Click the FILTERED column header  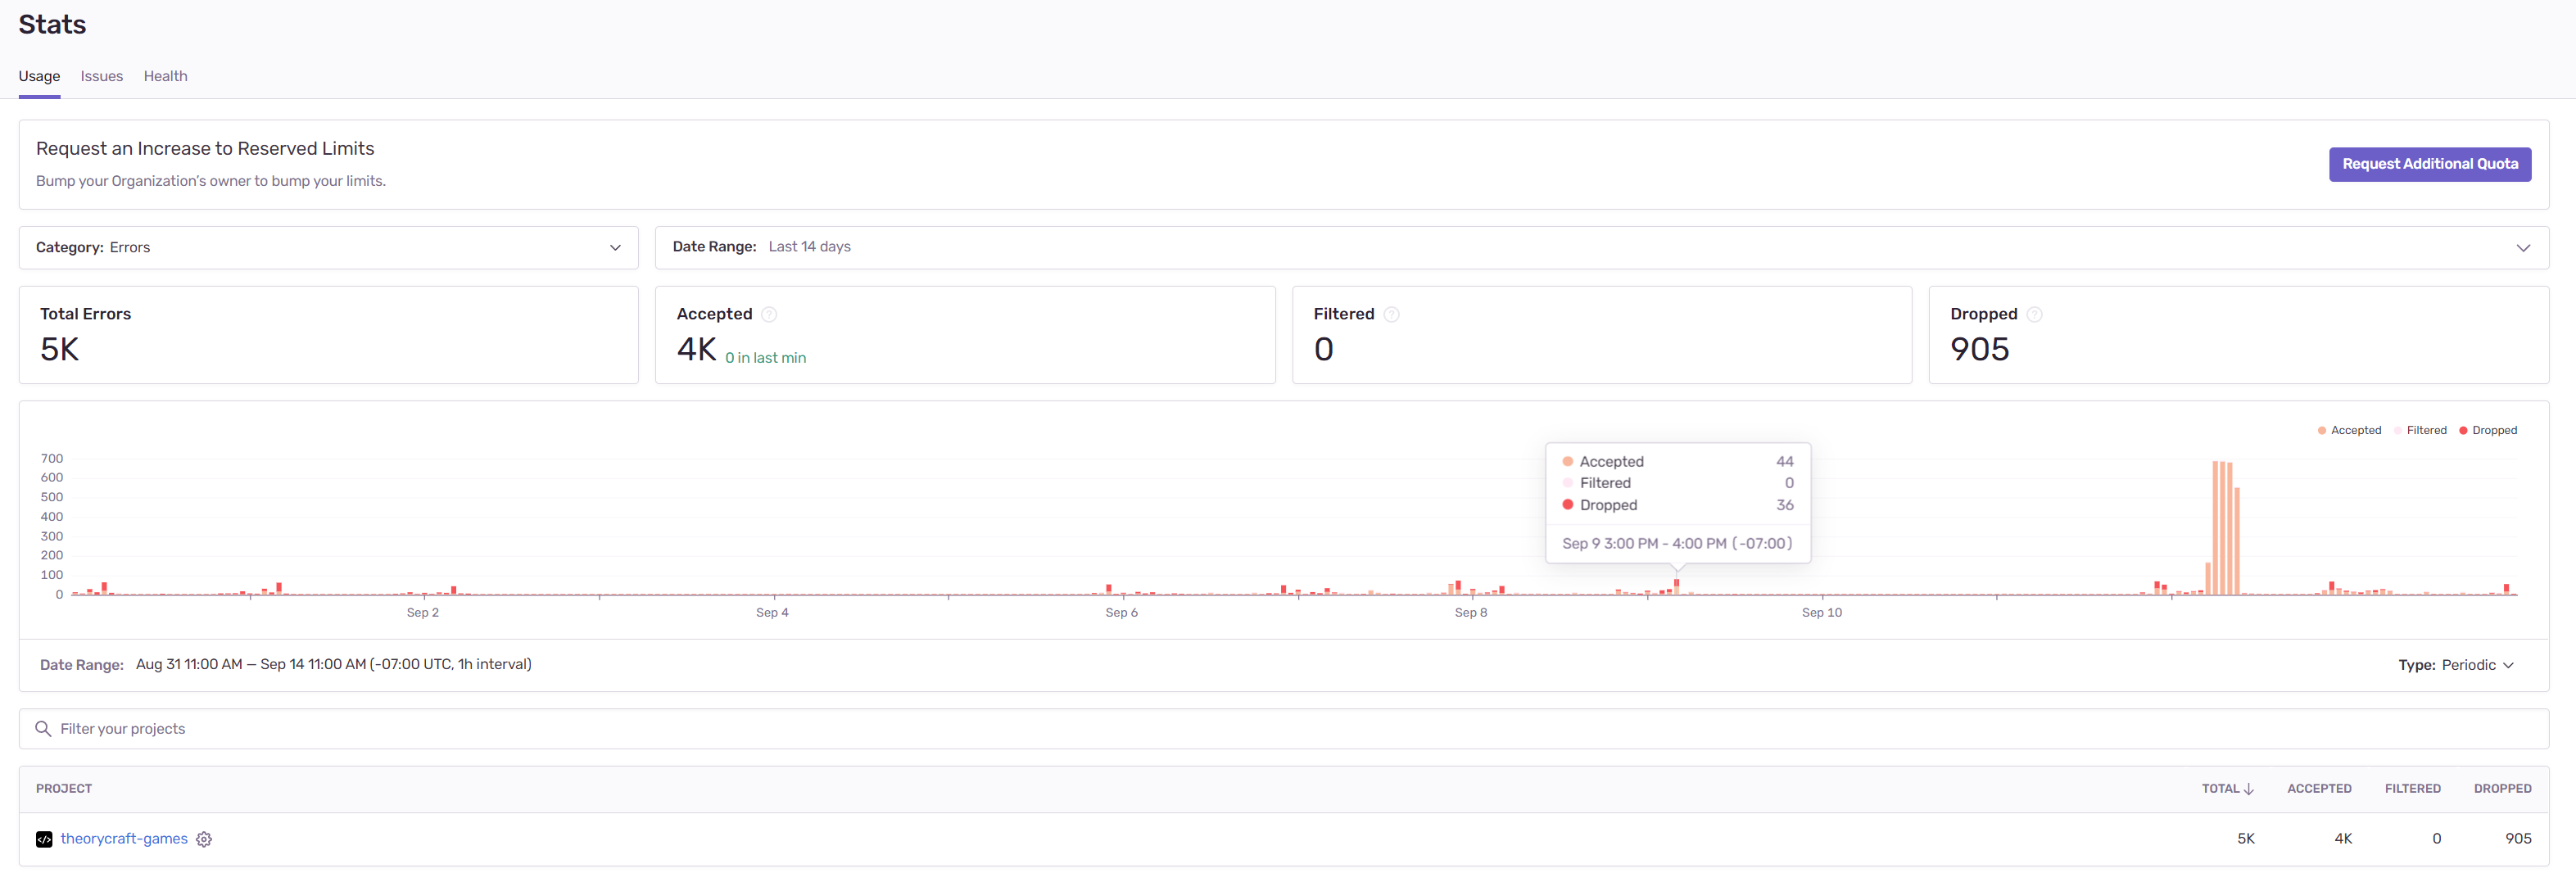[x=2412, y=789]
